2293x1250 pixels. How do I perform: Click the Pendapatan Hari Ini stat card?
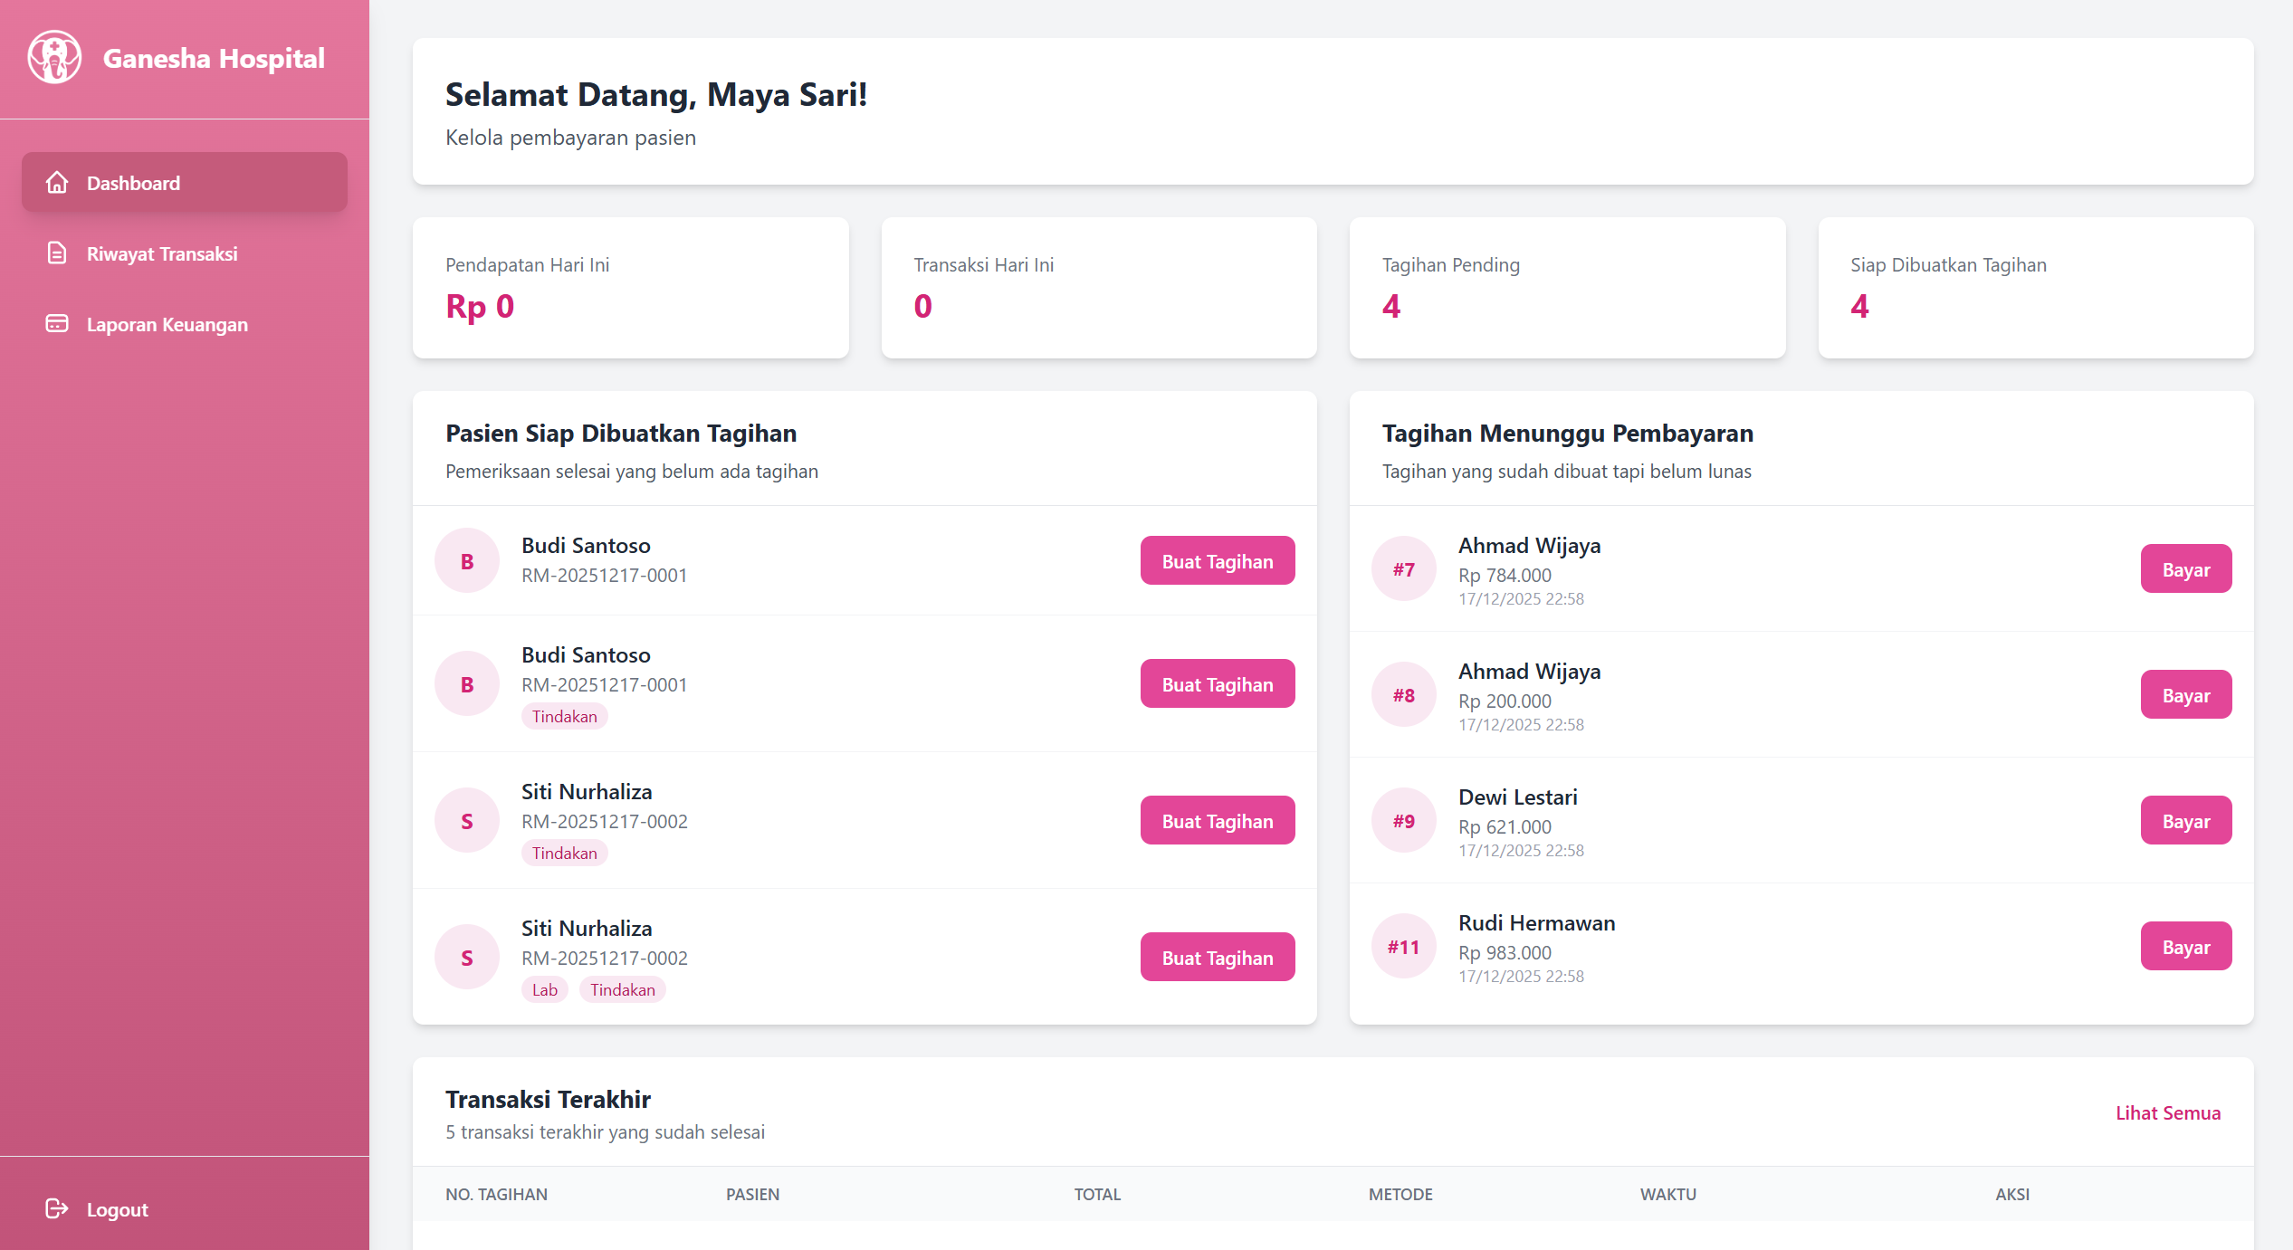point(630,288)
